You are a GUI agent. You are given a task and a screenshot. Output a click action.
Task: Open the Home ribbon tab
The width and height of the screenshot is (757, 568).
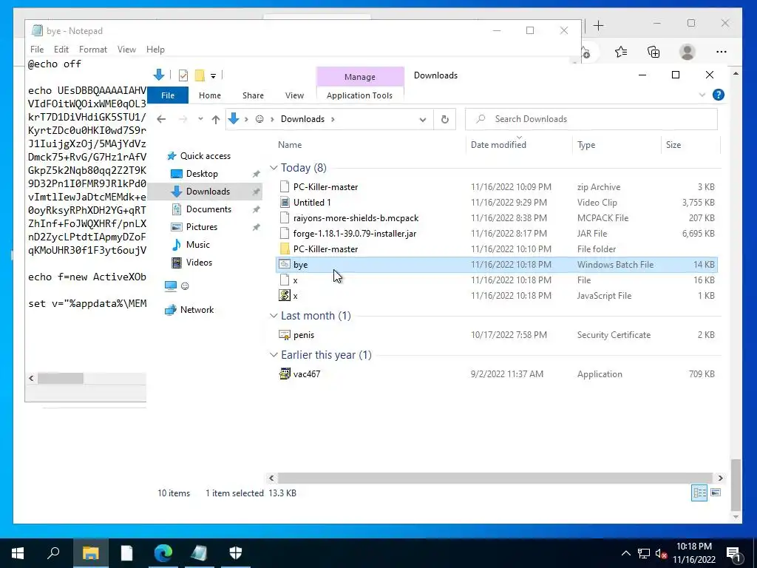209,95
